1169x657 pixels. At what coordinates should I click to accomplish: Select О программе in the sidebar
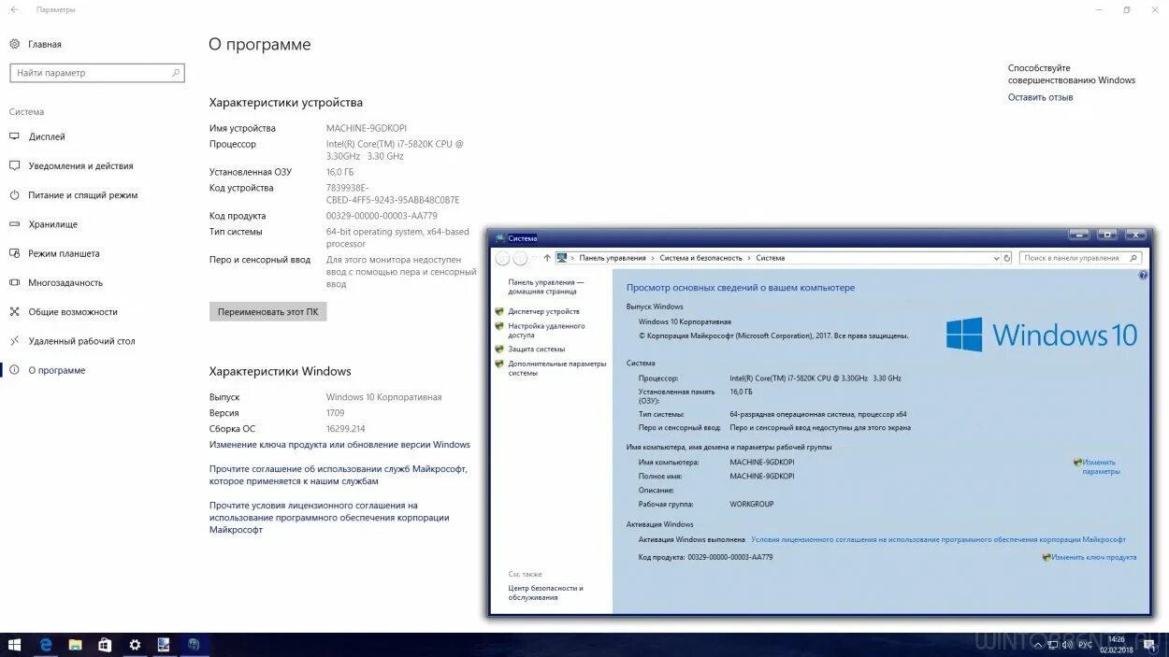coord(48,370)
